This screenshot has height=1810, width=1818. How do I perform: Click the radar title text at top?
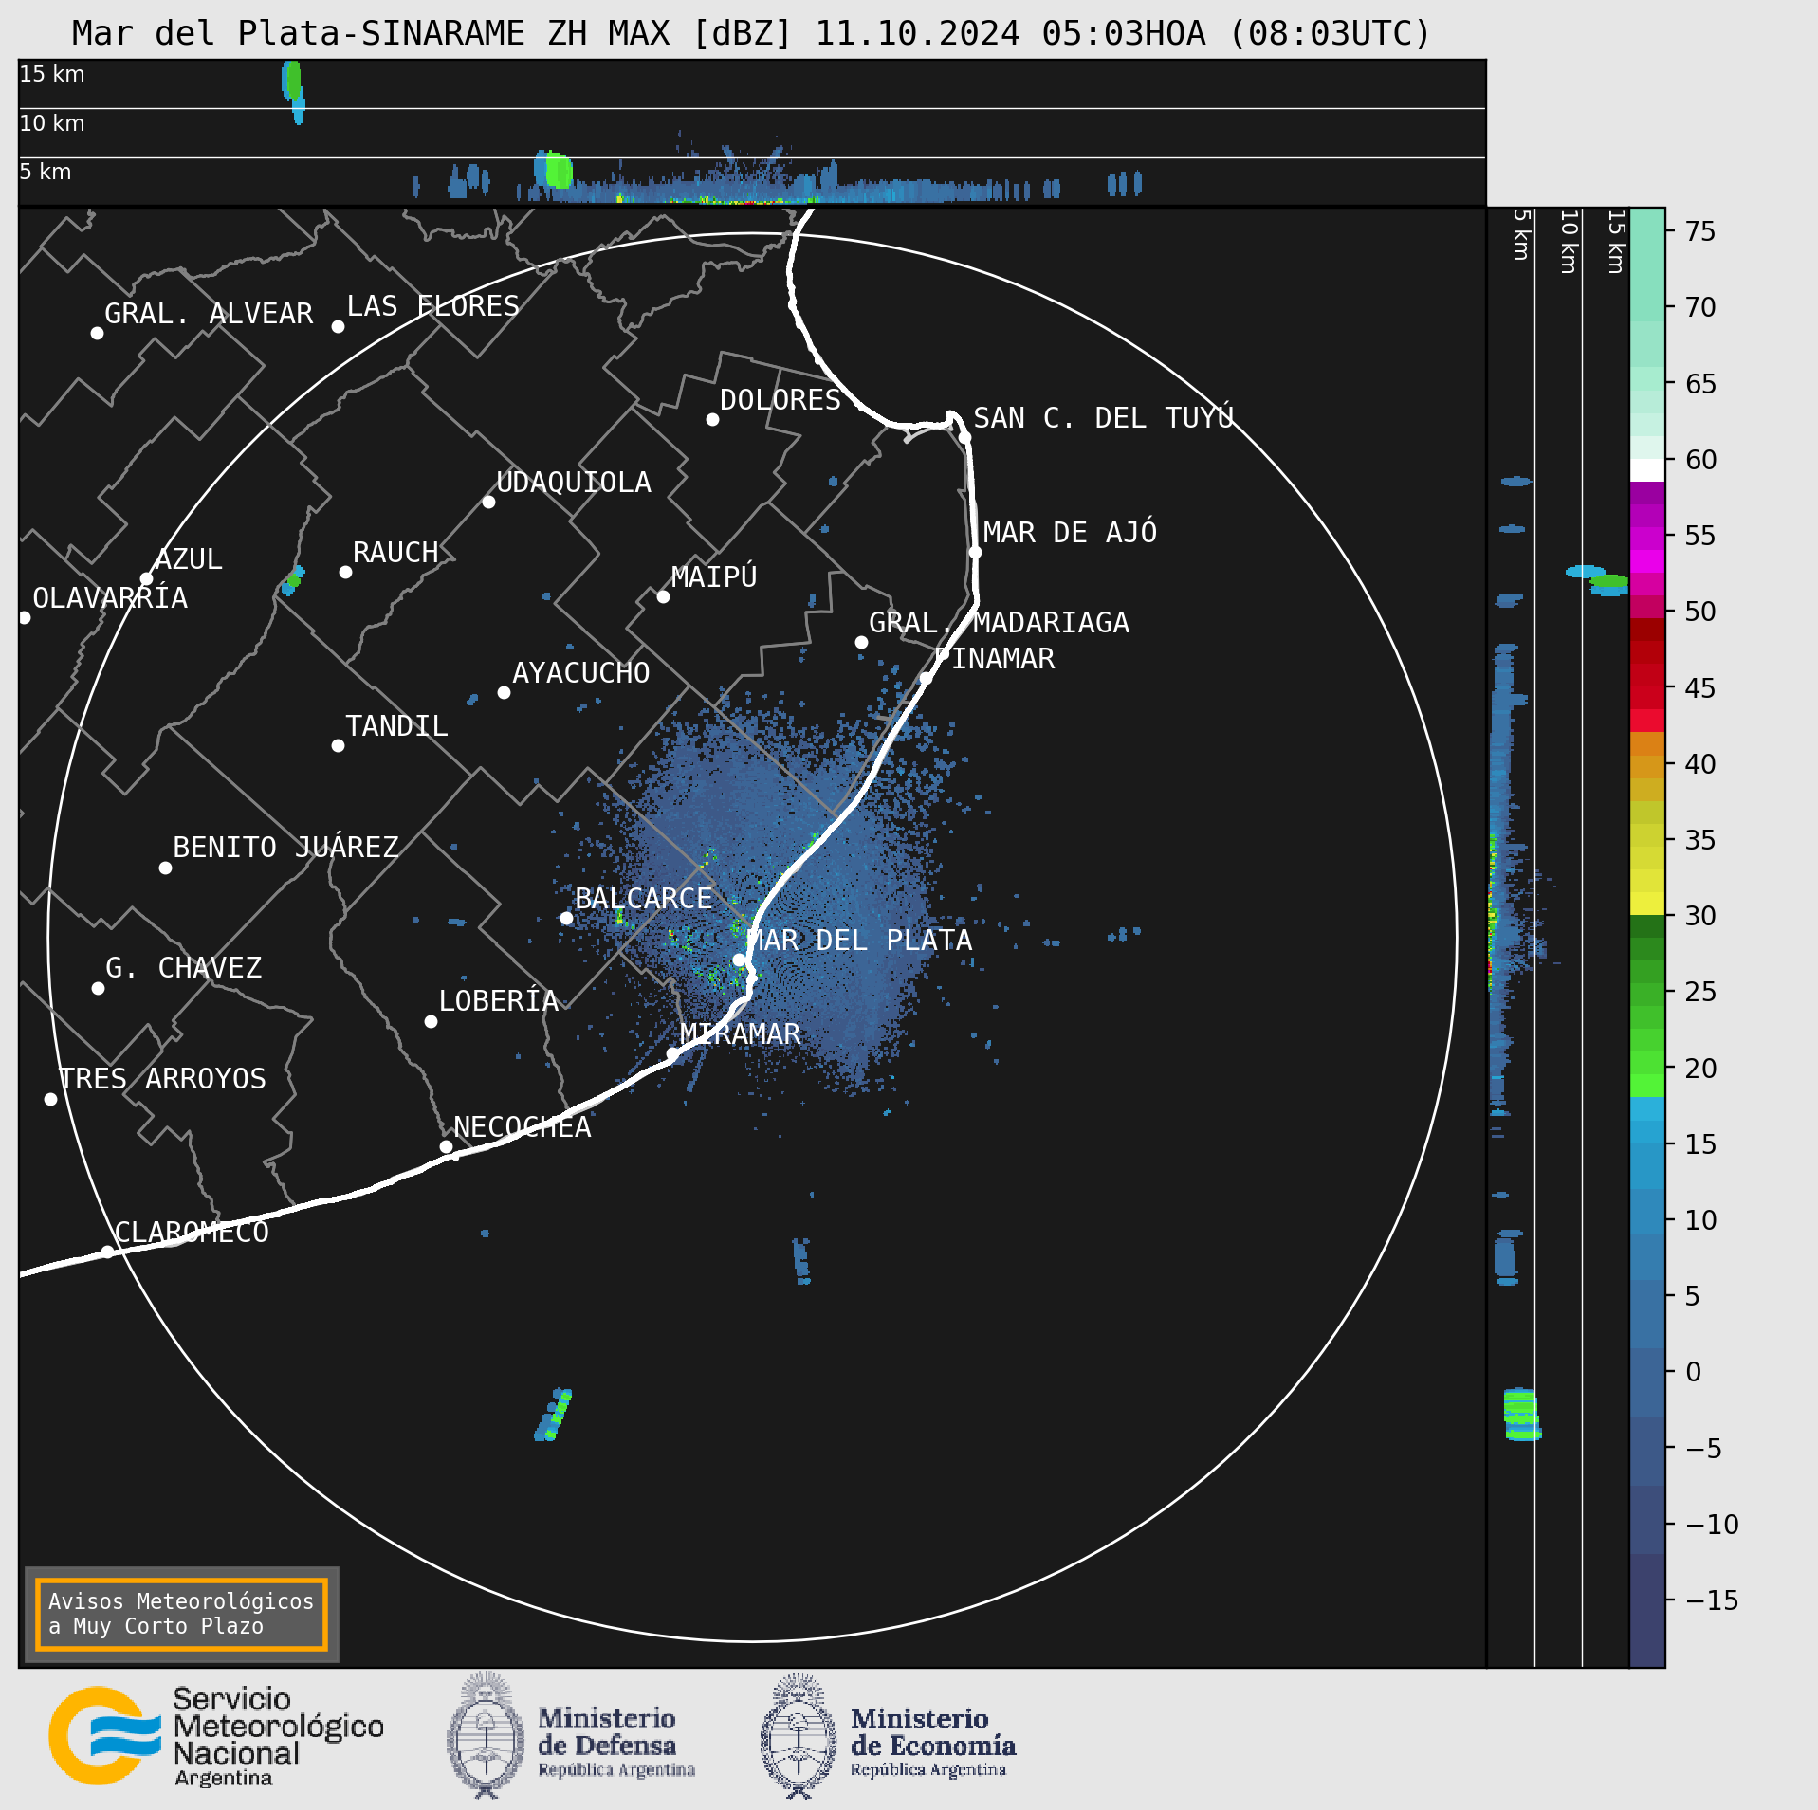(x=751, y=34)
